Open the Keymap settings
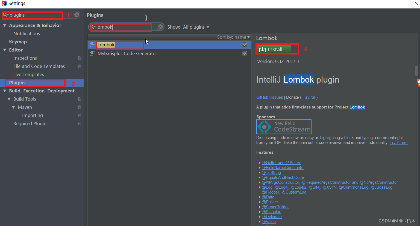Image resolution: width=420 pixels, height=226 pixels. point(18,42)
